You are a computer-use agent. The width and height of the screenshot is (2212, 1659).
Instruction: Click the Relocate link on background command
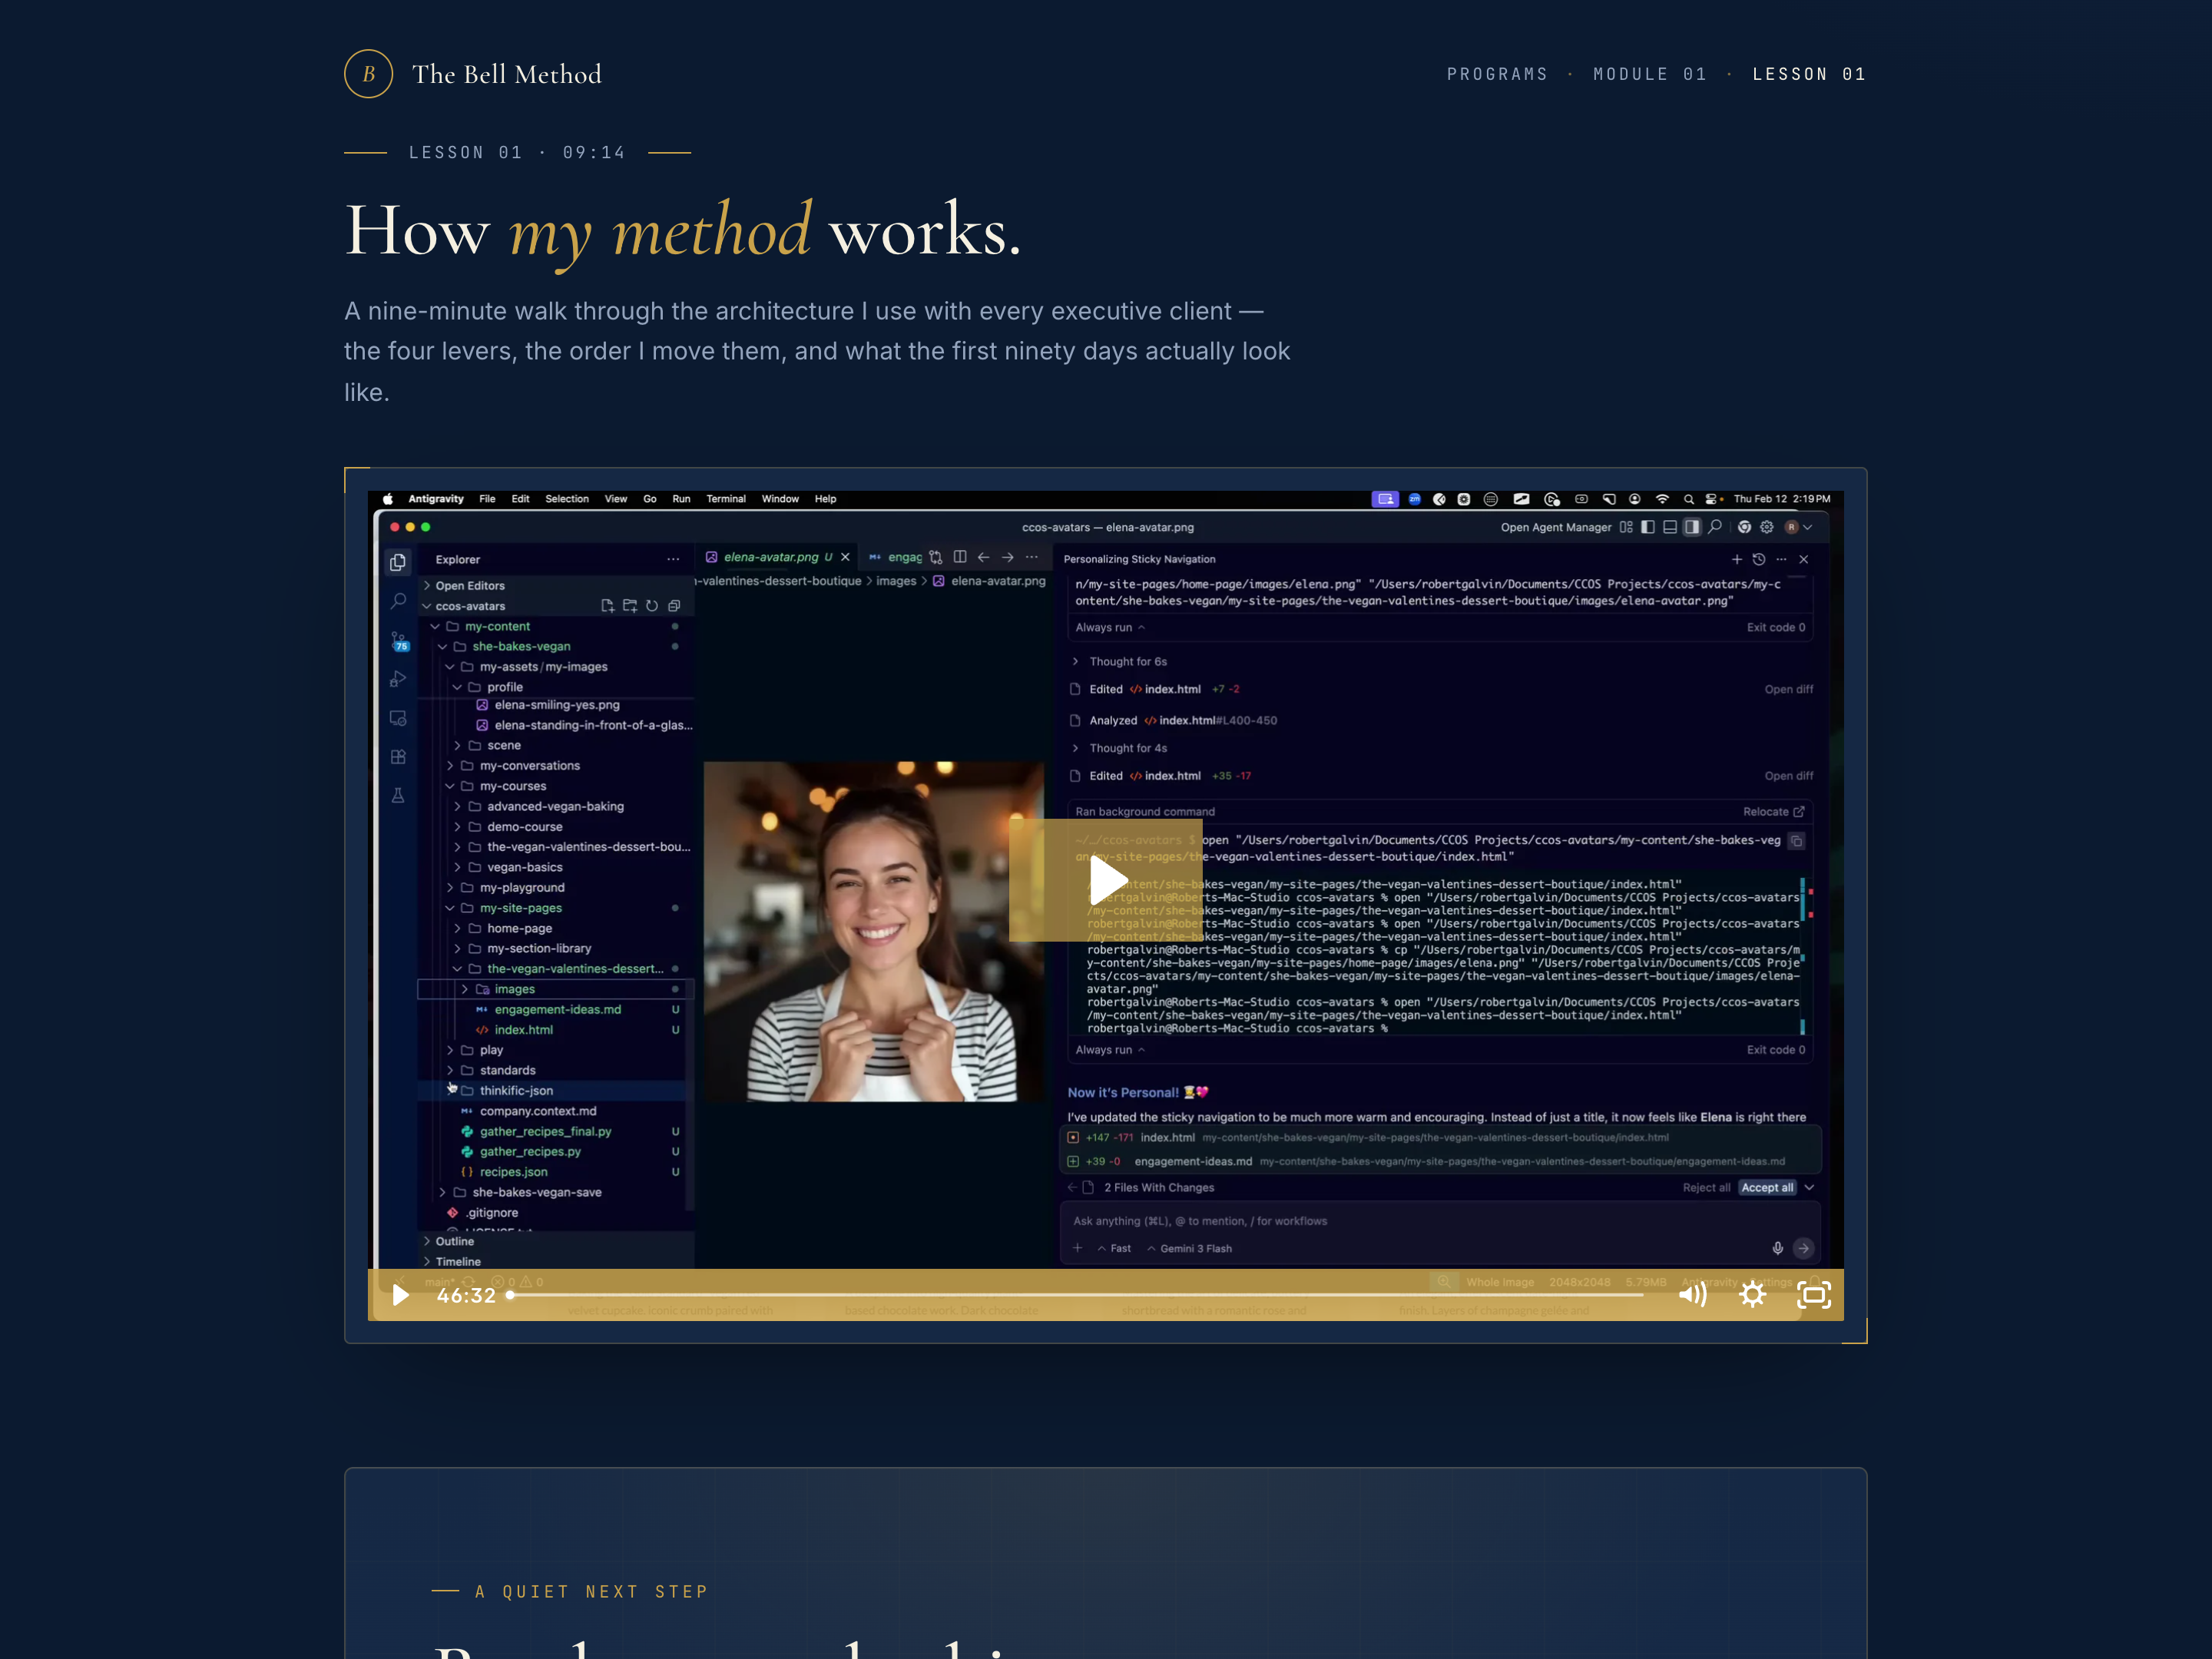1773,811
